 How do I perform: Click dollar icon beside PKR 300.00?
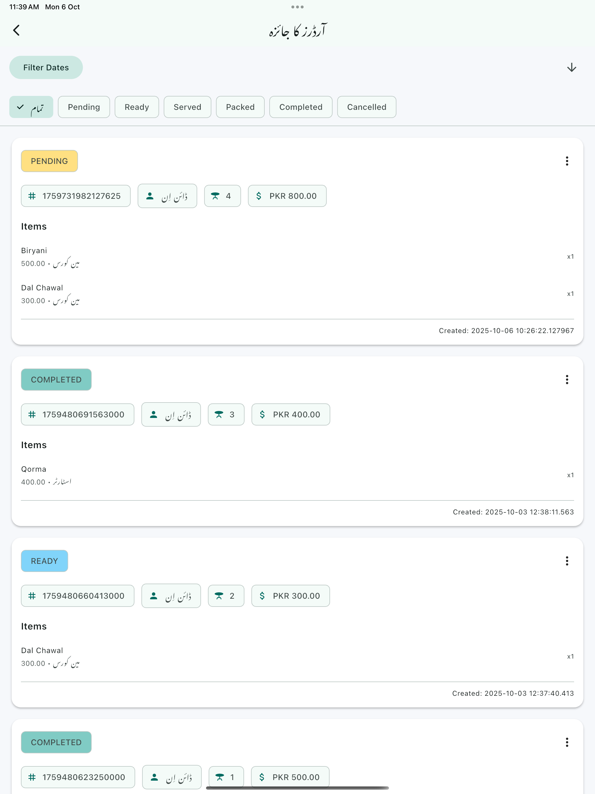point(262,596)
